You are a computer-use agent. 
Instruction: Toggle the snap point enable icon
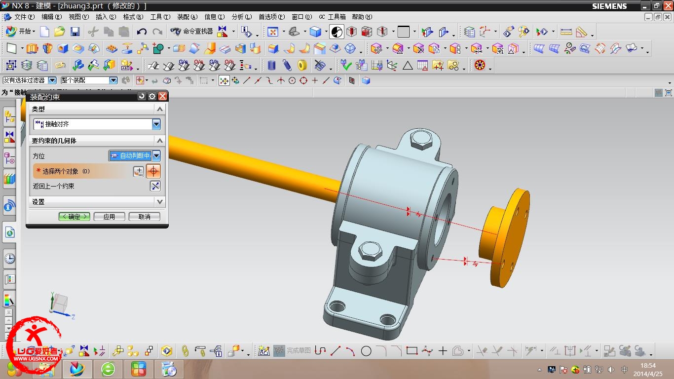click(225, 80)
